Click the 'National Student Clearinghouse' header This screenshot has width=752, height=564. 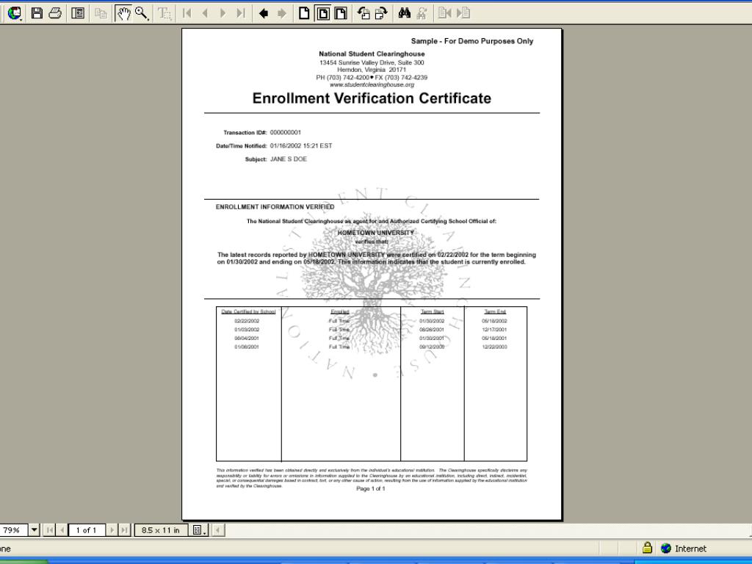[372, 54]
